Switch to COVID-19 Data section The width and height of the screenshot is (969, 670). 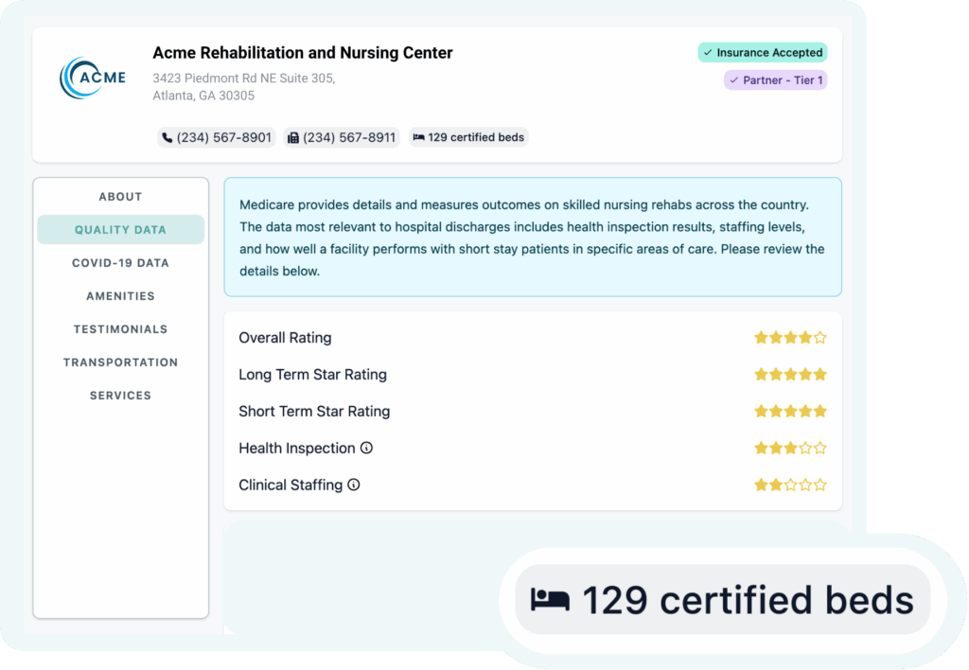120,263
